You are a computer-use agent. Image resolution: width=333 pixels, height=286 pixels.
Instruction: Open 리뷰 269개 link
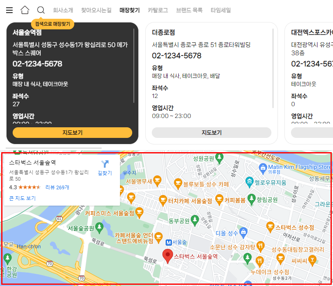[x=58, y=187]
